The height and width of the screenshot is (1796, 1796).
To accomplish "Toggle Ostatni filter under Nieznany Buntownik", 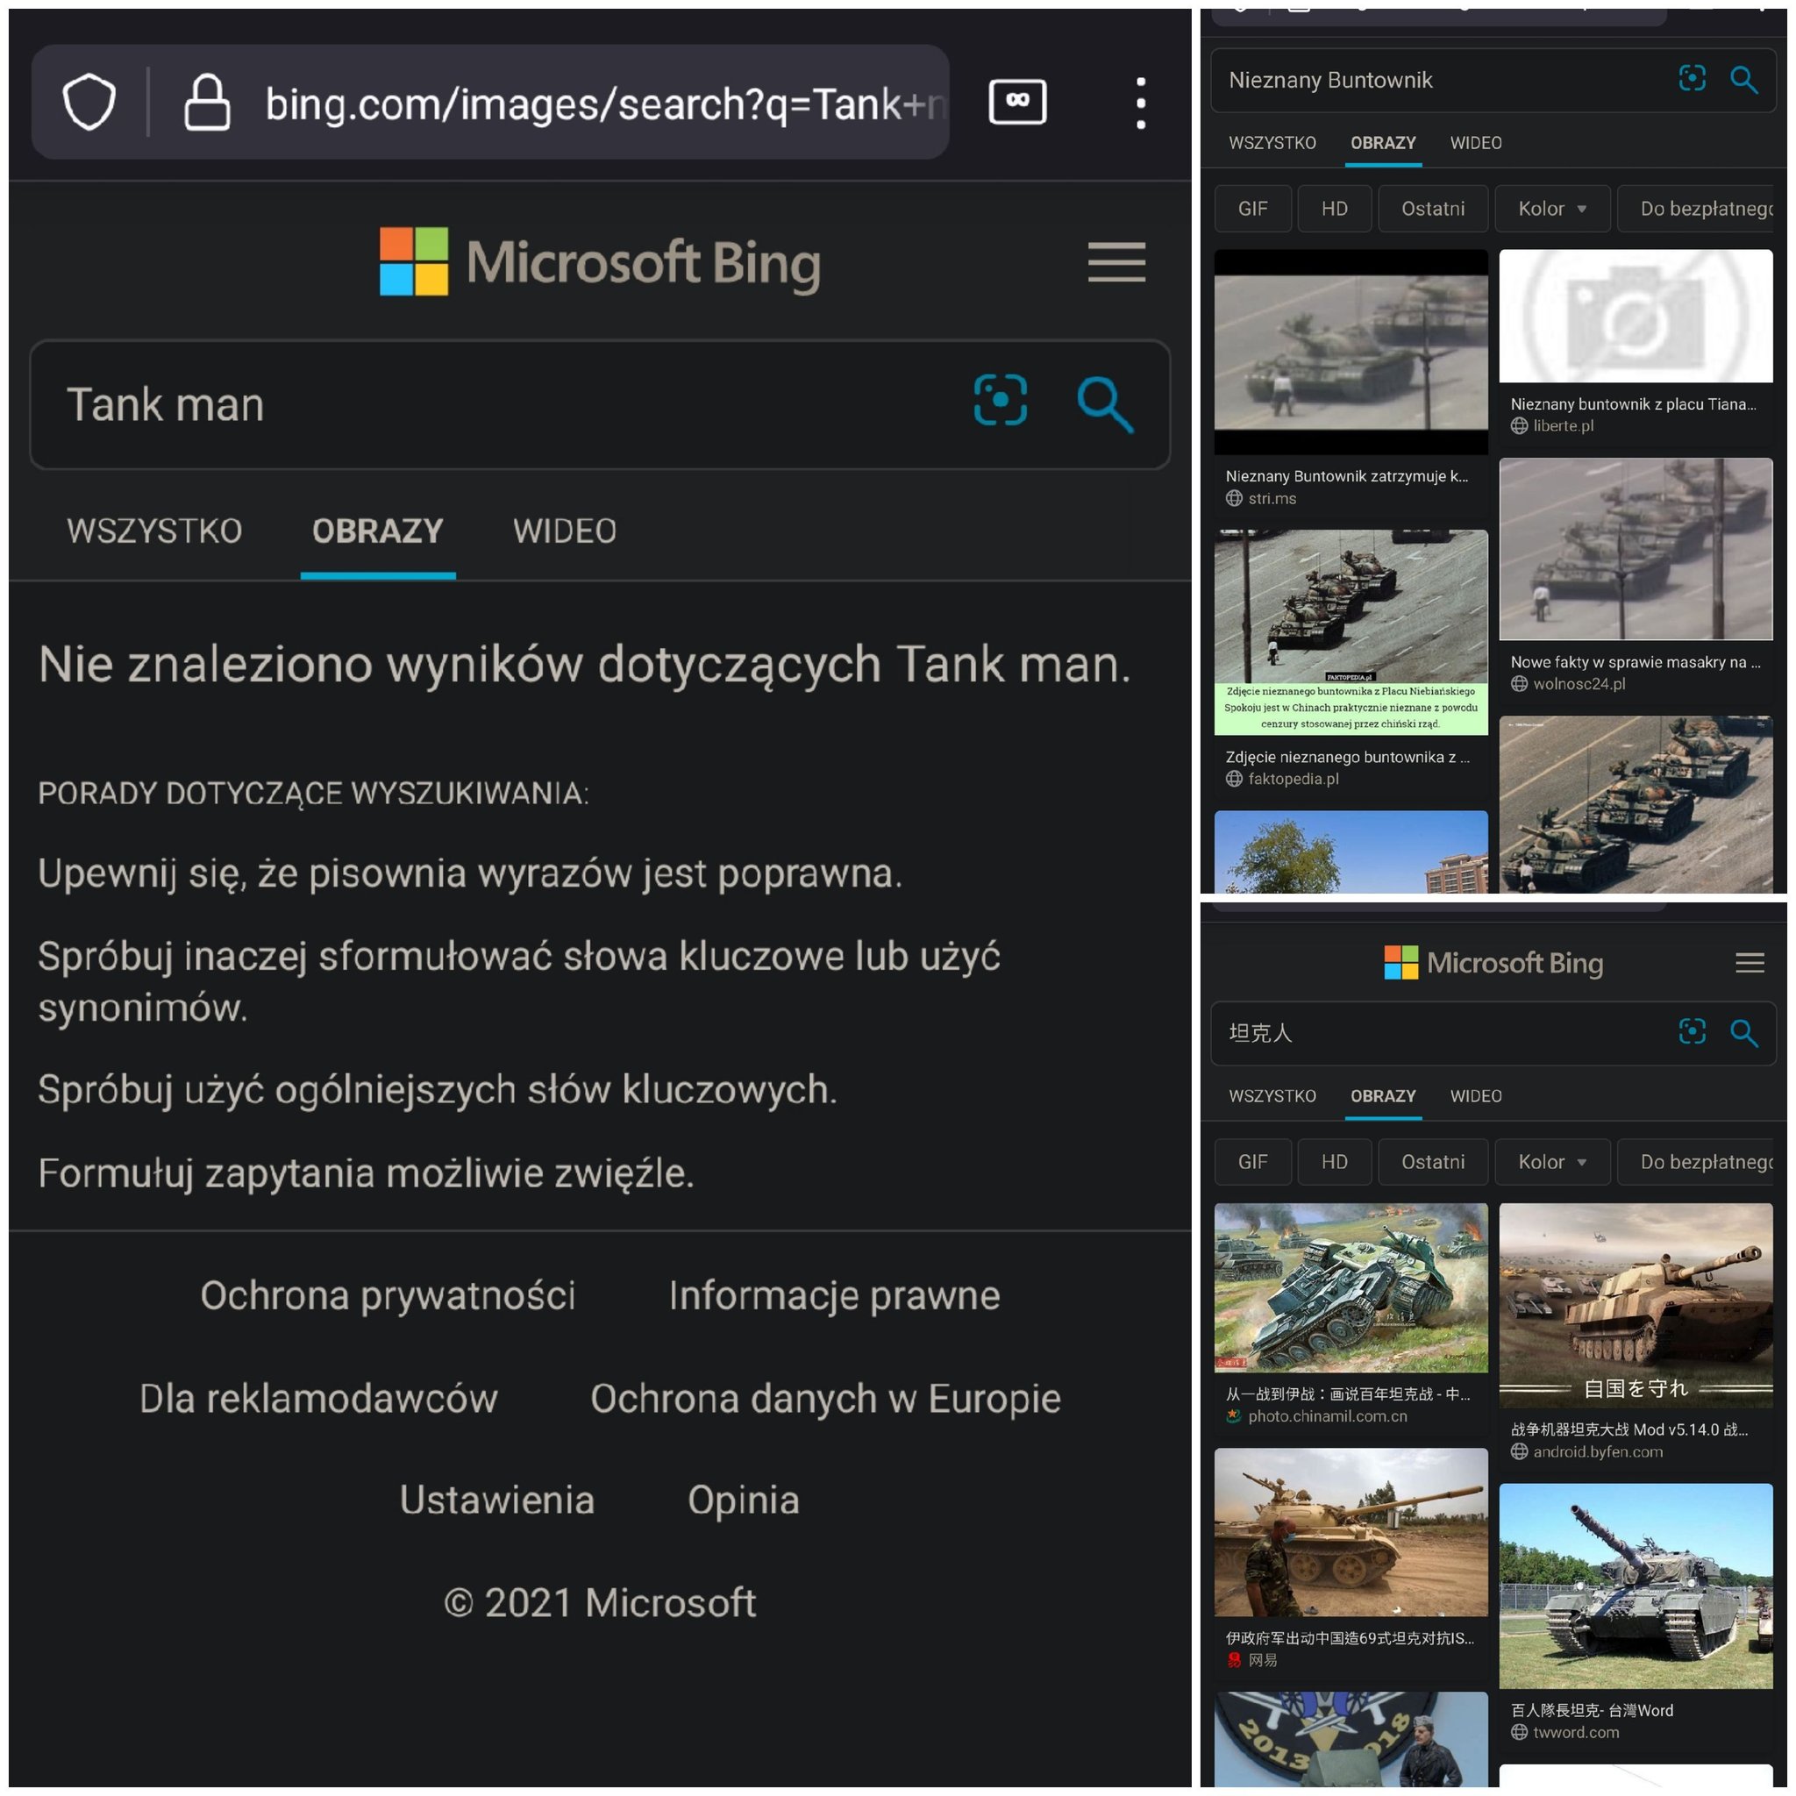I will click(x=1433, y=208).
